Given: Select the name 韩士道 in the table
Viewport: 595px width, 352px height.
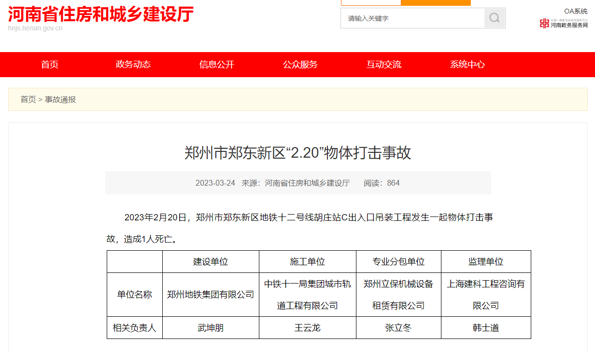Looking at the screenshot, I should pos(486,328).
